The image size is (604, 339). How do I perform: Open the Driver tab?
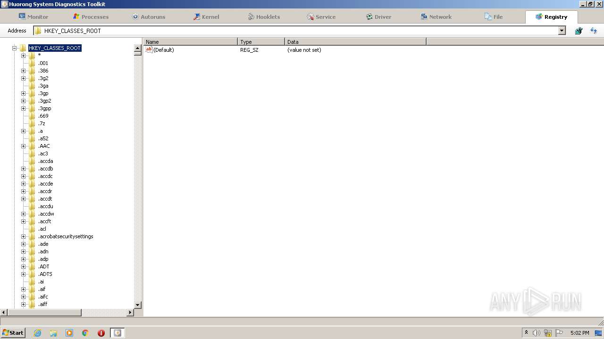(x=378, y=16)
